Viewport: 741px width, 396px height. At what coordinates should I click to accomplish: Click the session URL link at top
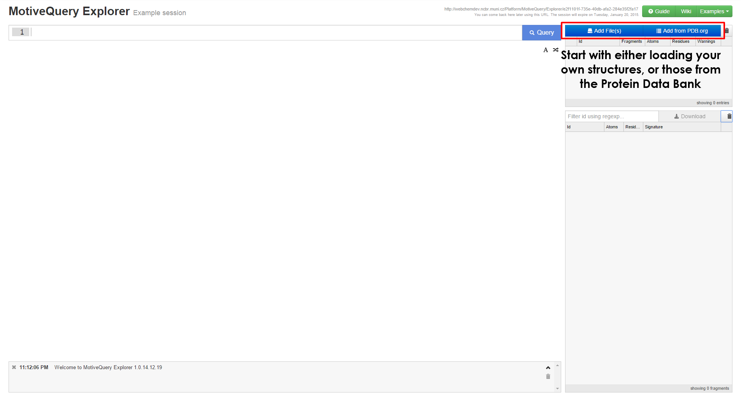(541, 9)
